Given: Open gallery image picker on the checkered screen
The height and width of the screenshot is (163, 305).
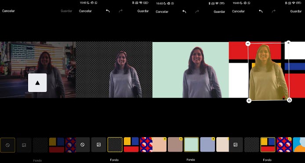Looking at the screenshot, I should tap(98, 145).
